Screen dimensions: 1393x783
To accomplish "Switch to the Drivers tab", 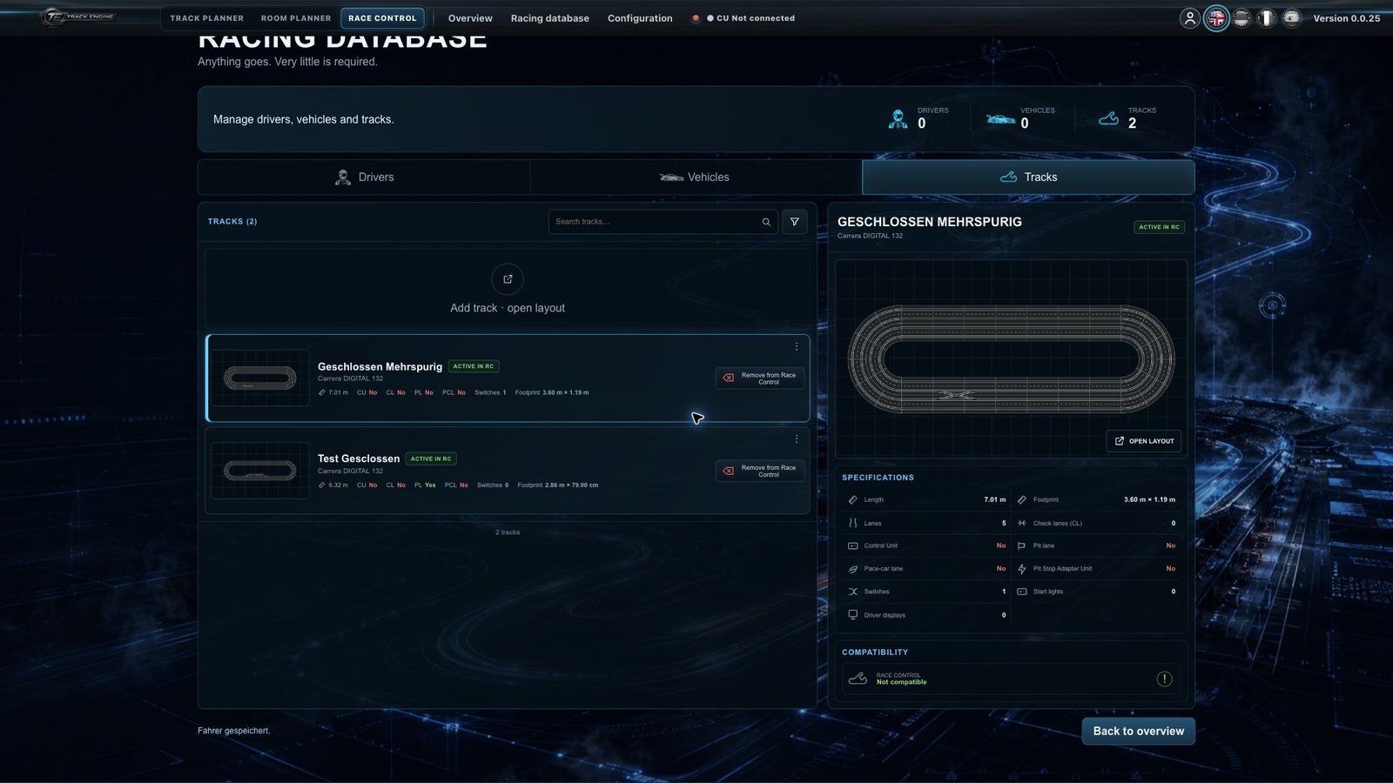I will pos(364,177).
